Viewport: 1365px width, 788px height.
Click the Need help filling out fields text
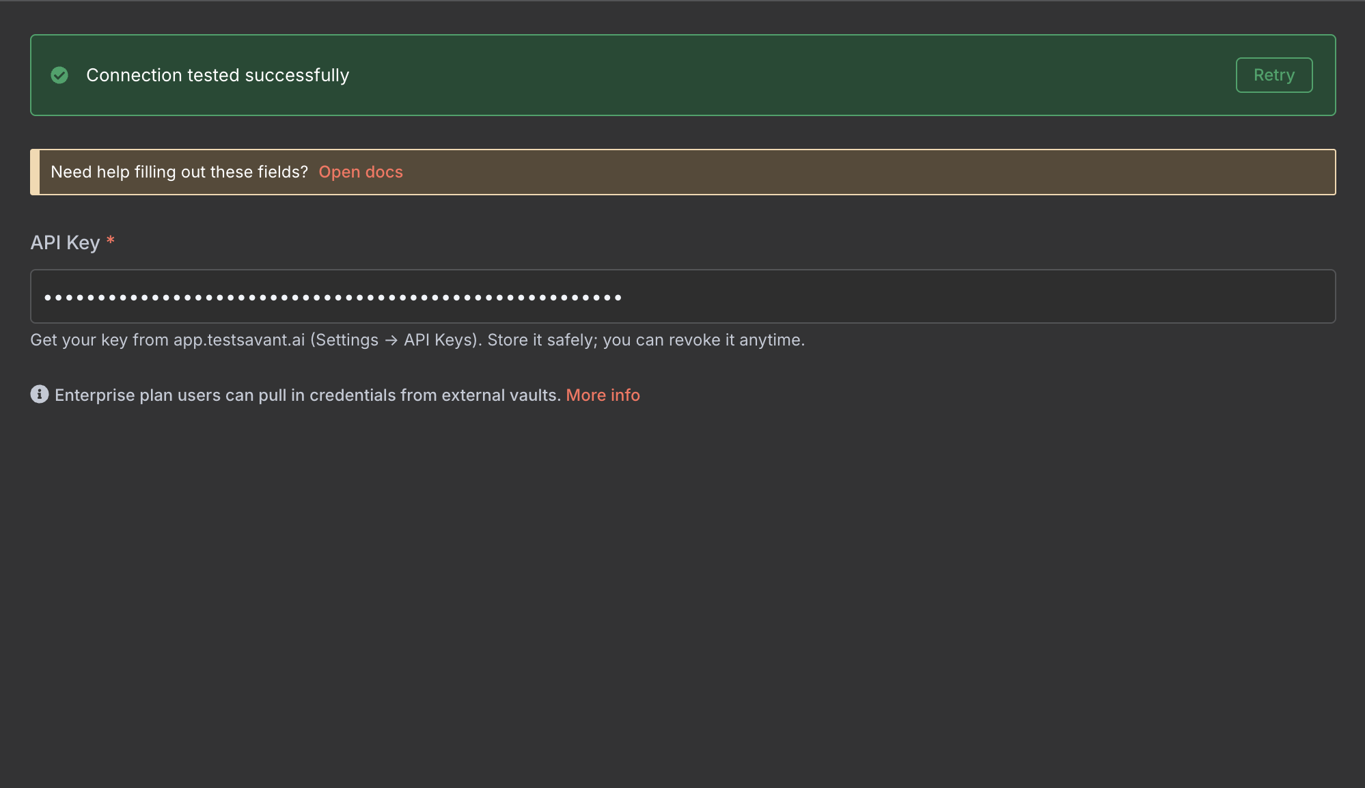pyautogui.click(x=179, y=172)
